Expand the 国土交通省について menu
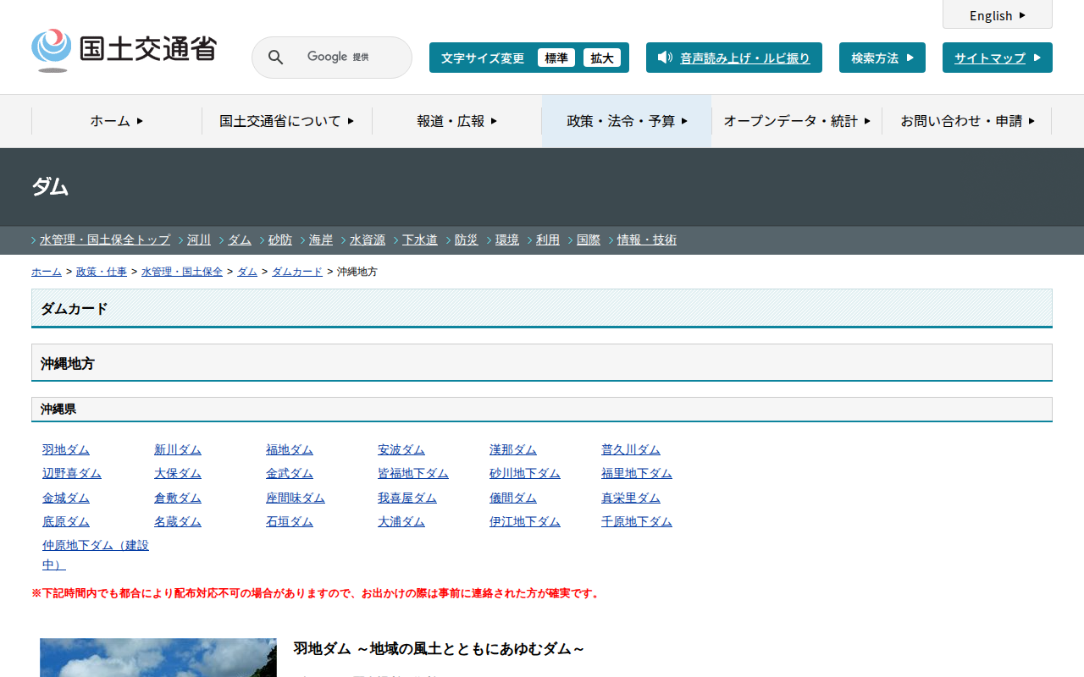The height and width of the screenshot is (677, 1084). tap(286, 121)
